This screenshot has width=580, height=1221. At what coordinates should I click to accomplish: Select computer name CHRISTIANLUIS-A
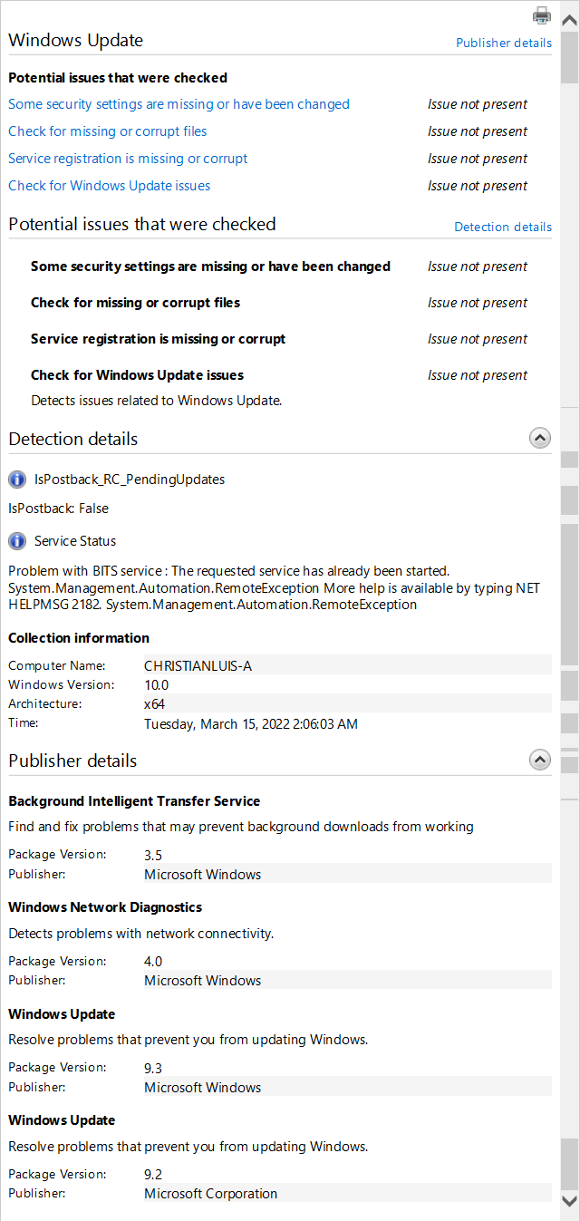pos(198,666)
